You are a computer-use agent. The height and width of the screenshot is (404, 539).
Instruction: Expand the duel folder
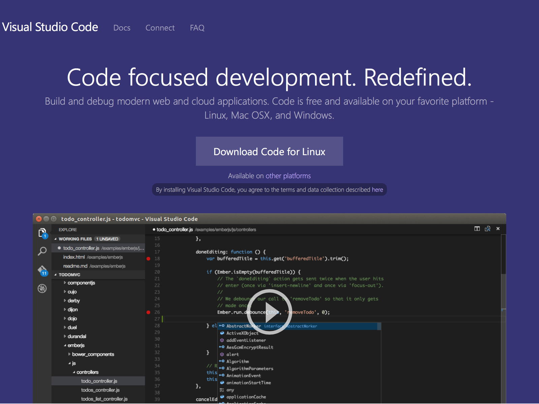(x=65, y=327)
